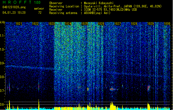Click the 1027 time marker

pos(118,24)
